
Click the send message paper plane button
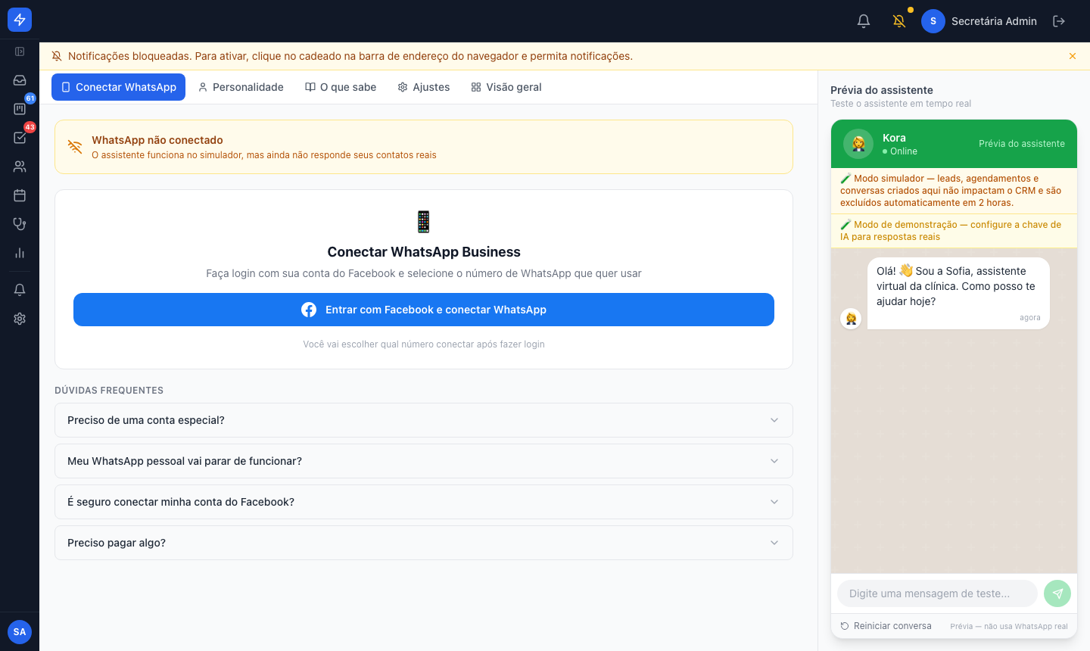[x=1057, y=593]
